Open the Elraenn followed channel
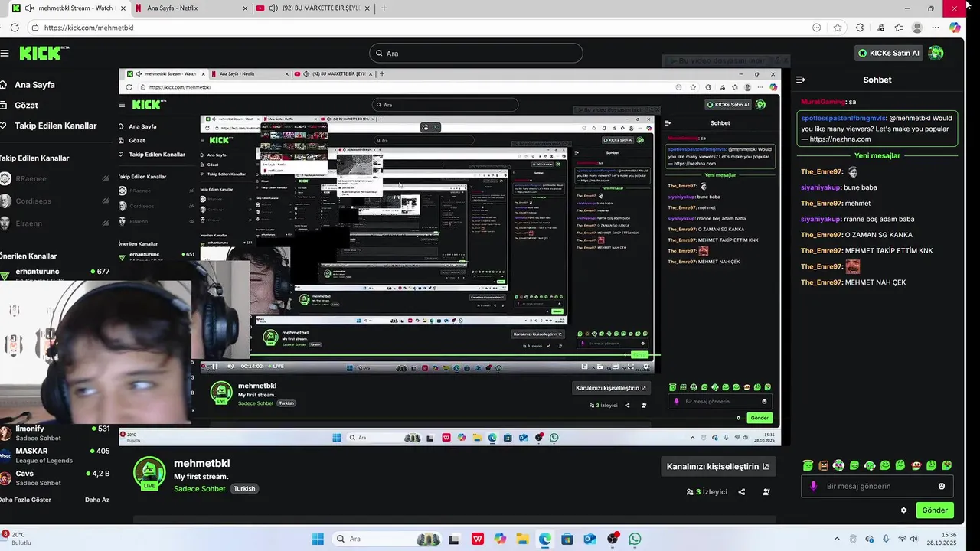The height and width of the screenshot is (551, 980). (55, 223)
